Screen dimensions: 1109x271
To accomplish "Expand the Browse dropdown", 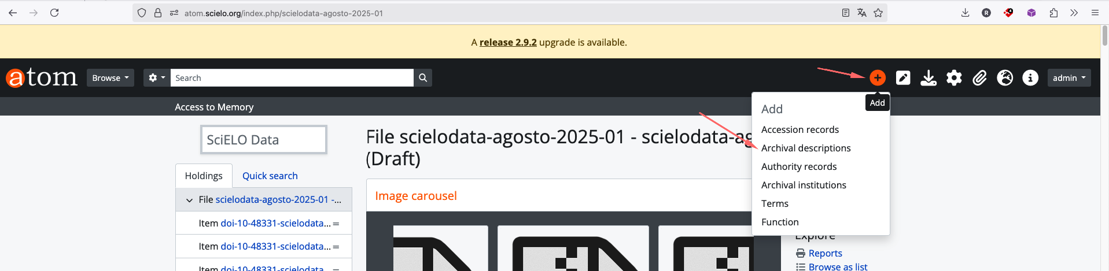I will 110,77.
